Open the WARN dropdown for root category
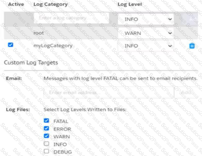202x156 pixels. [x=146, y=33]
